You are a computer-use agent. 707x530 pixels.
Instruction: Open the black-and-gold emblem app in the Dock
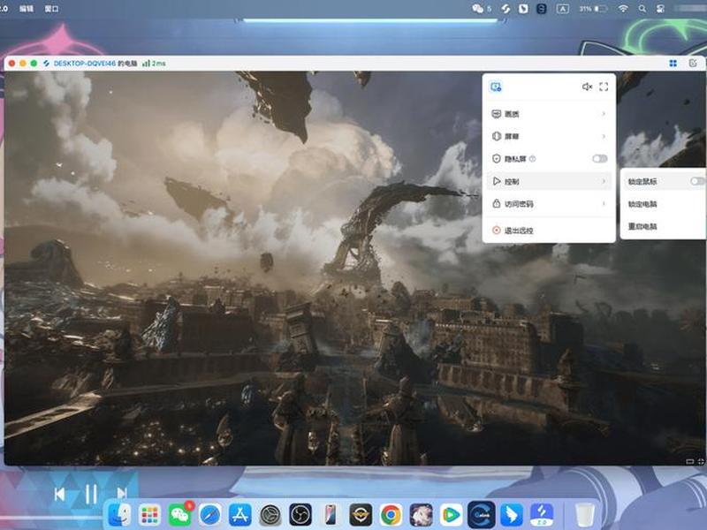361,515
